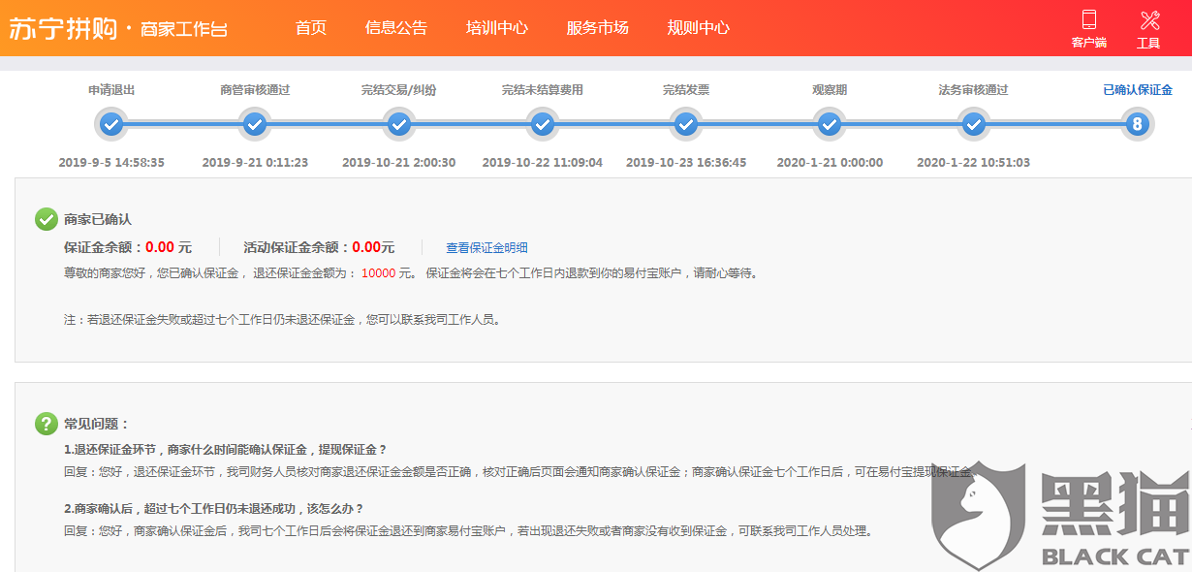1192x572 pixels.
Task: Open the 规则中心 menu
Action: (699, 28)
